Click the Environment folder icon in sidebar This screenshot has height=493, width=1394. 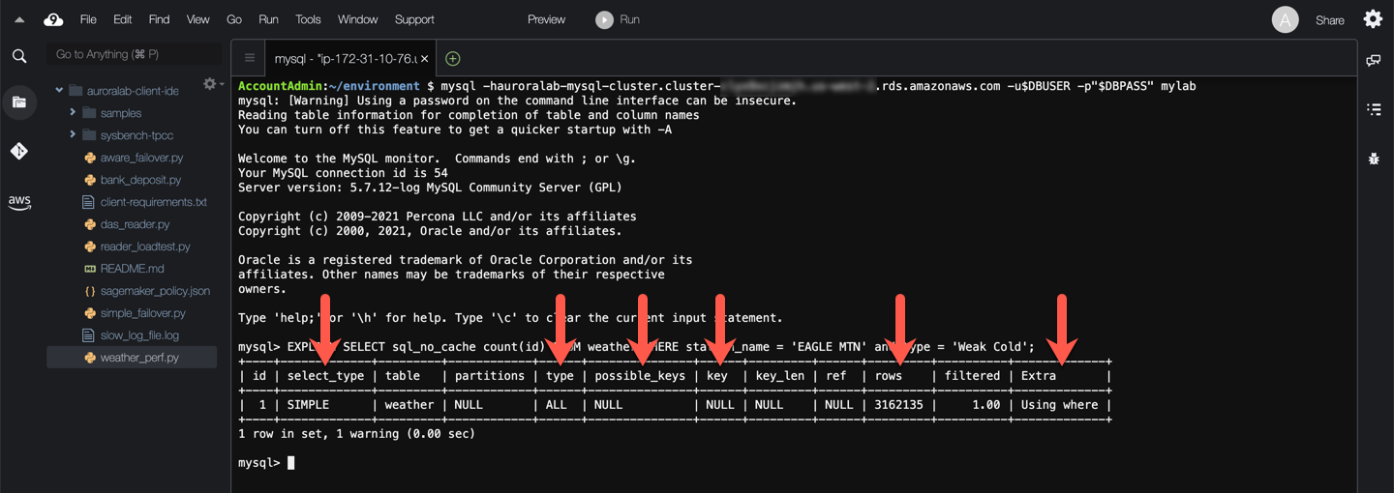tap(19, 101)
